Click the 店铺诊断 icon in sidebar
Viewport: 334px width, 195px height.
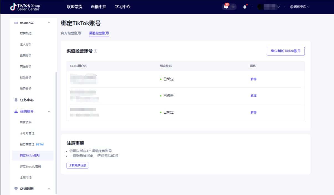coord(16,189)
